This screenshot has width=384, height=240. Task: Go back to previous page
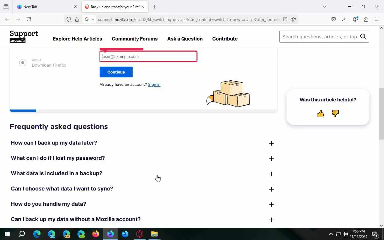click(x=7, y=19)
